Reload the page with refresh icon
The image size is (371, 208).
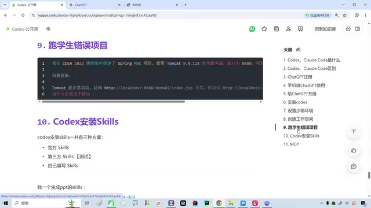tap(23, 15)
